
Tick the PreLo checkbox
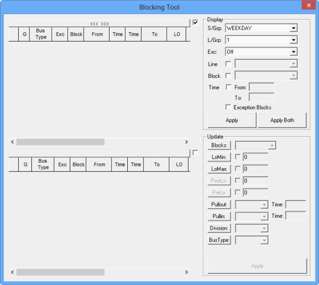(238, 192)
